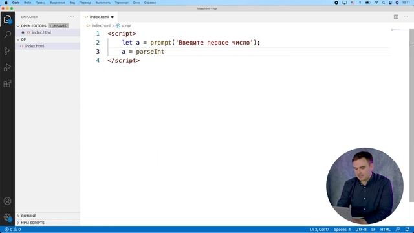Open the Вид menu
Image resolution: width=414 pixels, height=233 pixels.
[72, 3]
